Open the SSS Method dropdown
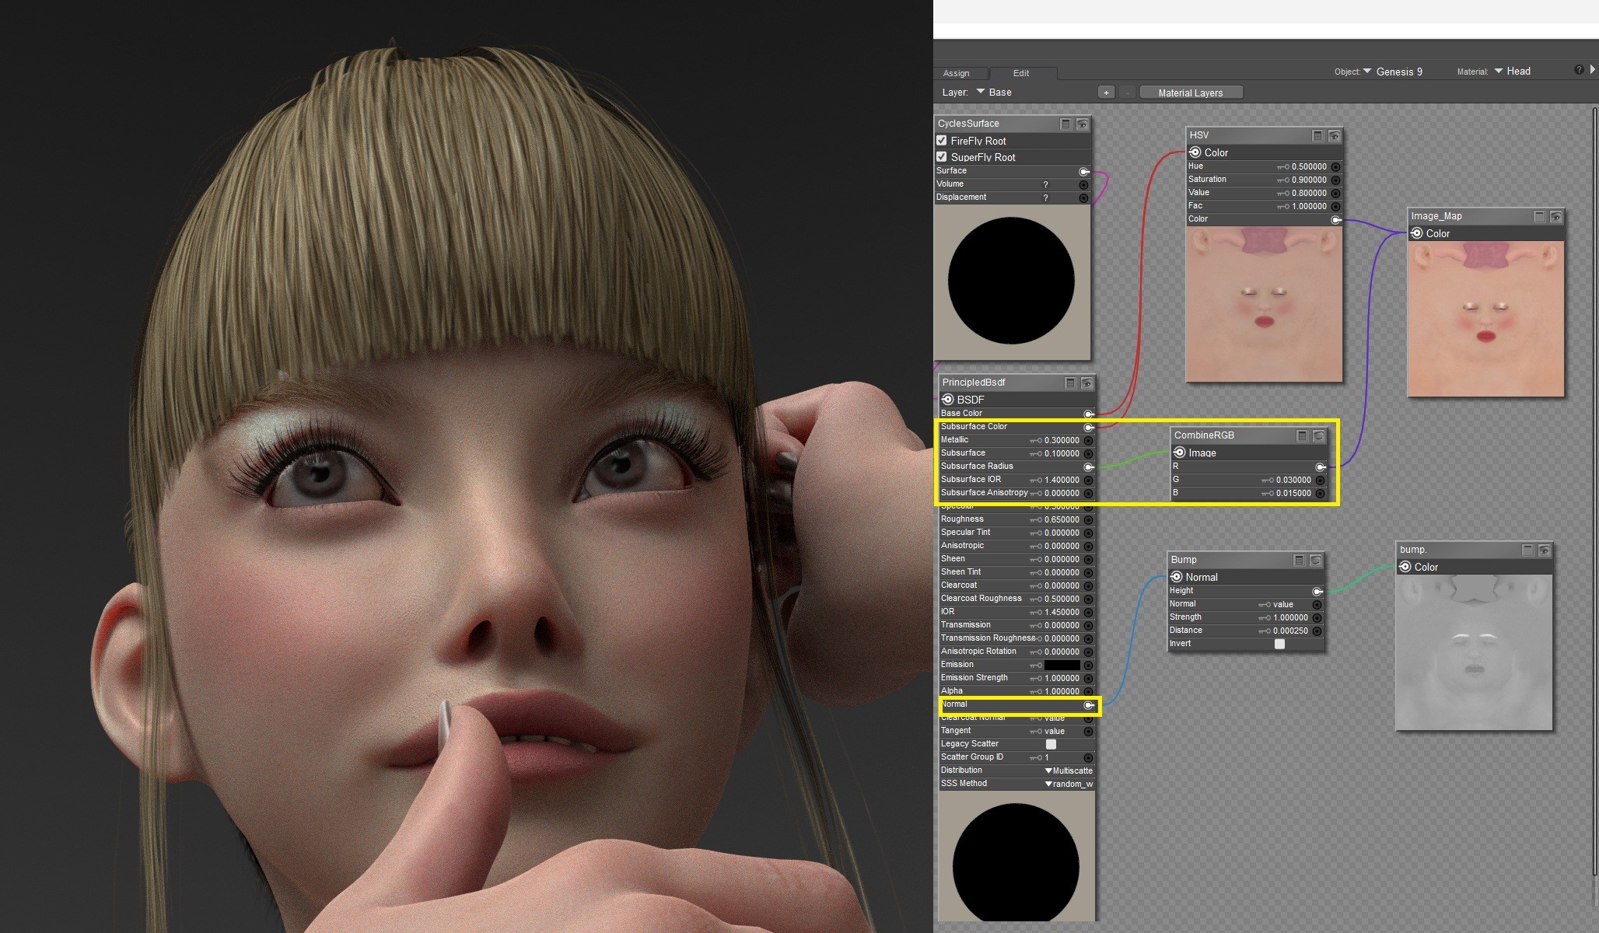The width and height of the screenshot is (1599, 933). (1069, 784)
